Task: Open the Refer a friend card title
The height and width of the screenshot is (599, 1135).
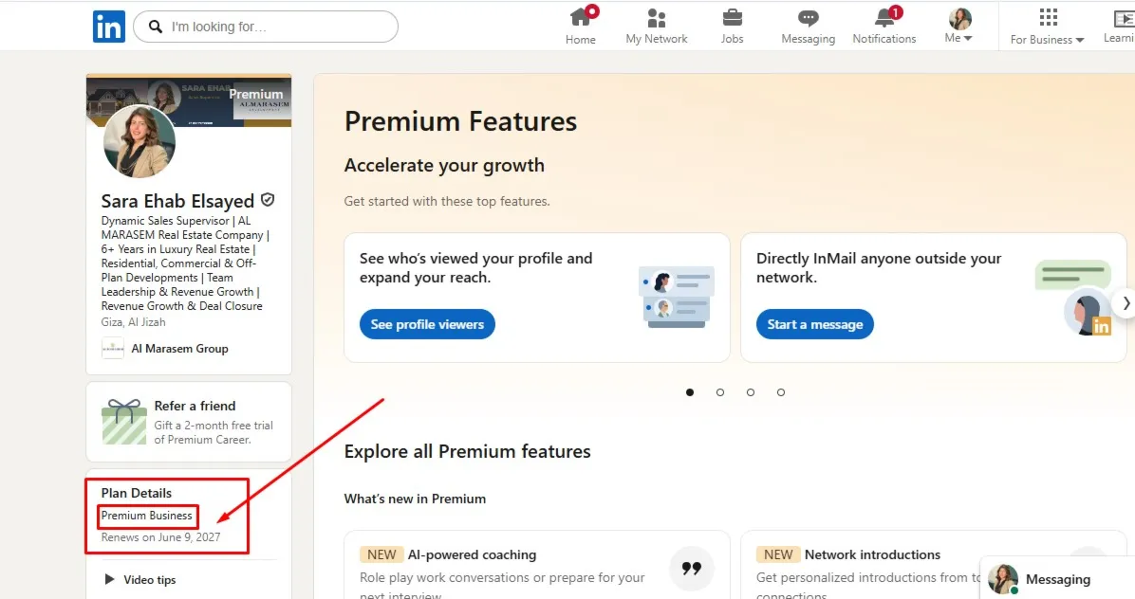Action: [x=195, y=406]
